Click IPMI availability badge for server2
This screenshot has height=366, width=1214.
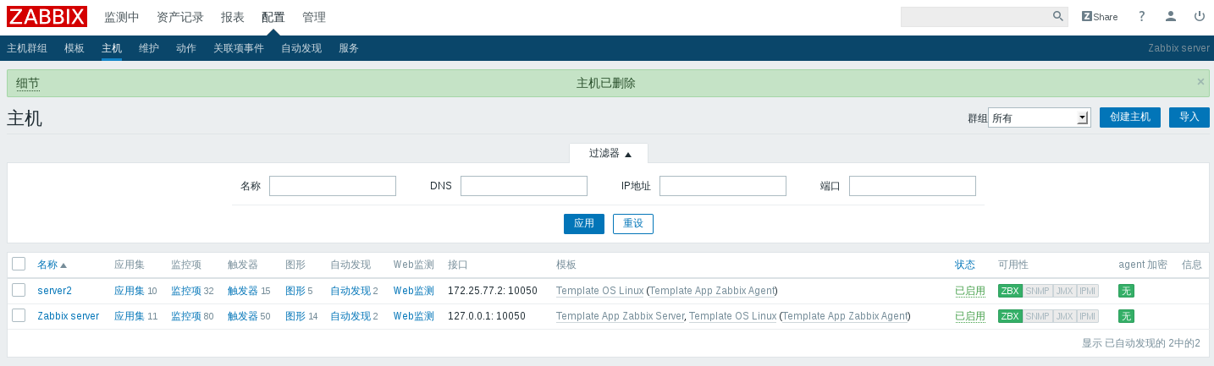click(x=1088, y=291)
